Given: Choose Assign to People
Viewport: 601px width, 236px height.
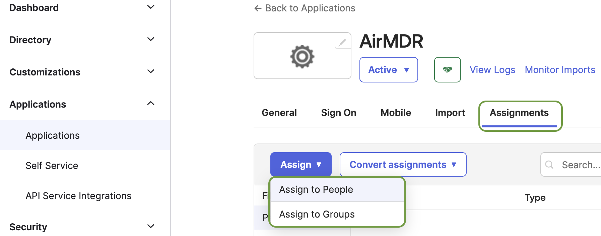Looking at the screenshot, I should click(x=337, y=190).
